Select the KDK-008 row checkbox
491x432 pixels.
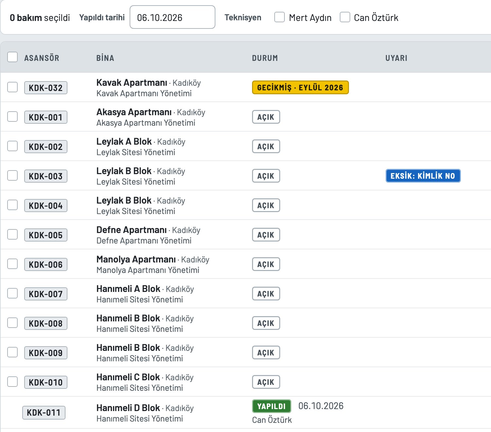tap(12, 323)
